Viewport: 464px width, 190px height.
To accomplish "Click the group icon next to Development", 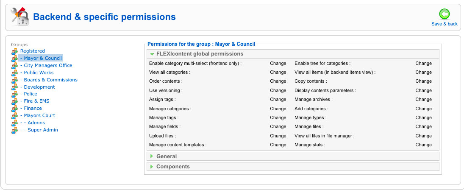I will 14,87.
